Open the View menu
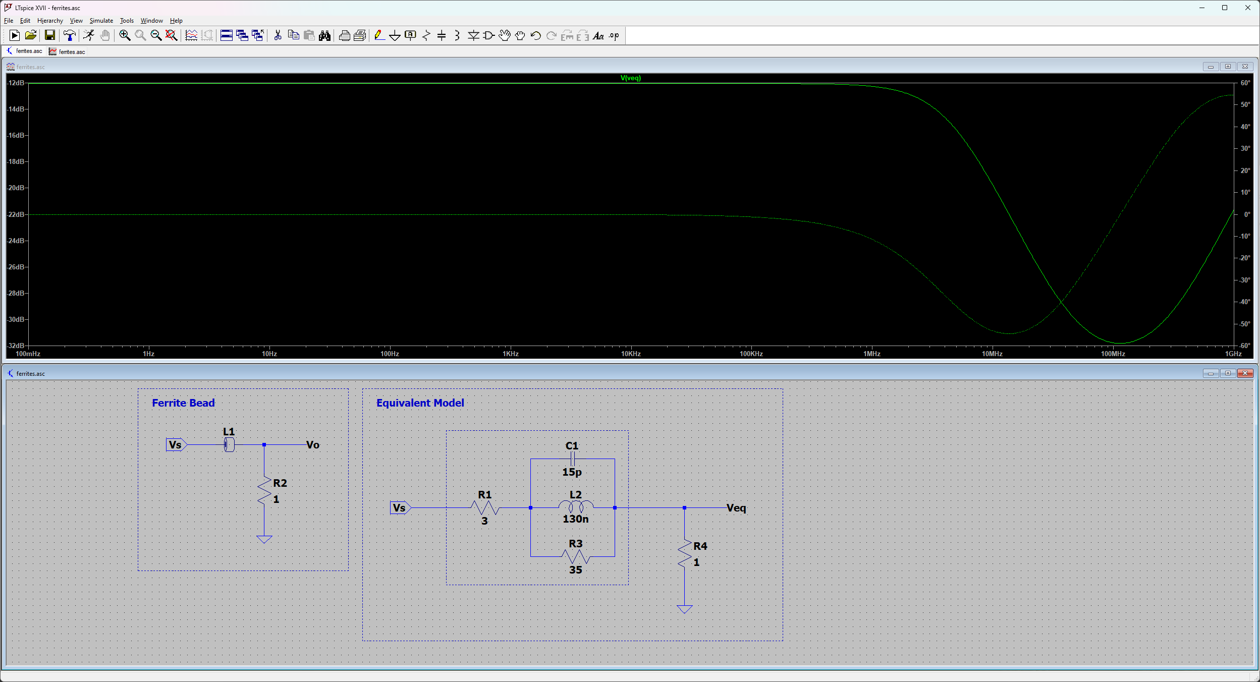1260x682 pixels. pos(76,21)
